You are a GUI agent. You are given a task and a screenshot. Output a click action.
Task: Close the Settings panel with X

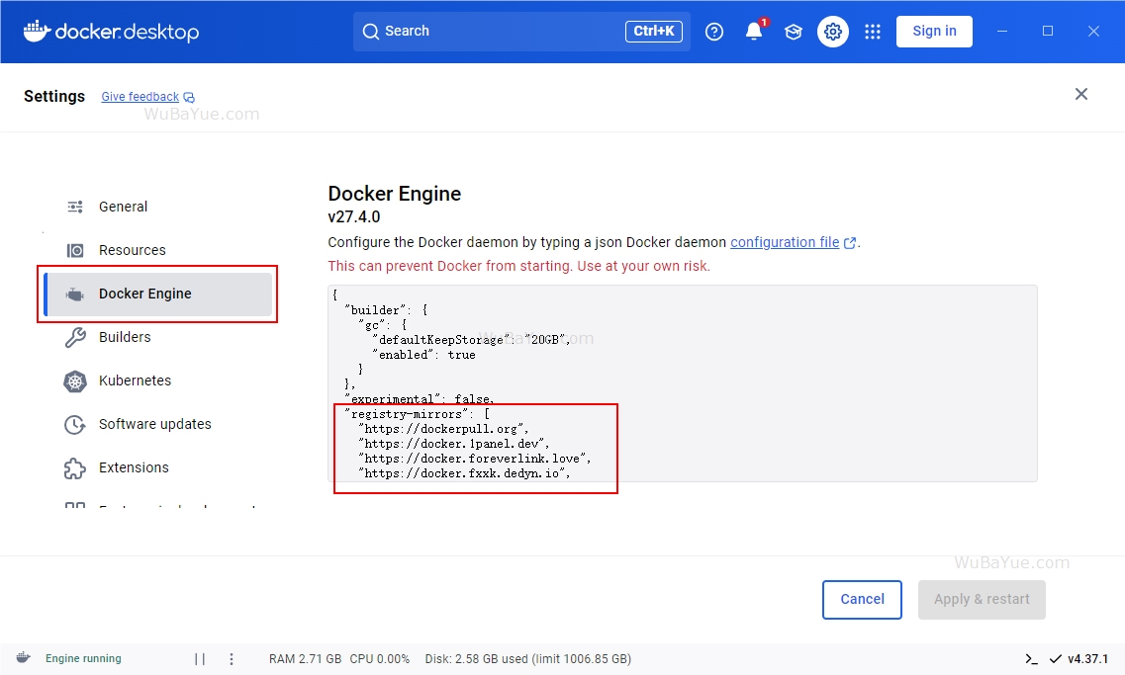point(1081,94)
